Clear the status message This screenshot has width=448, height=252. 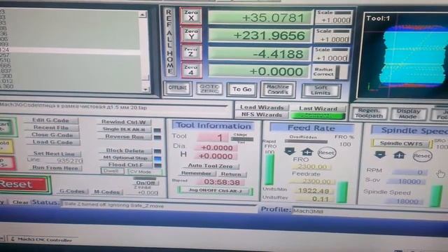coord(20,202)
